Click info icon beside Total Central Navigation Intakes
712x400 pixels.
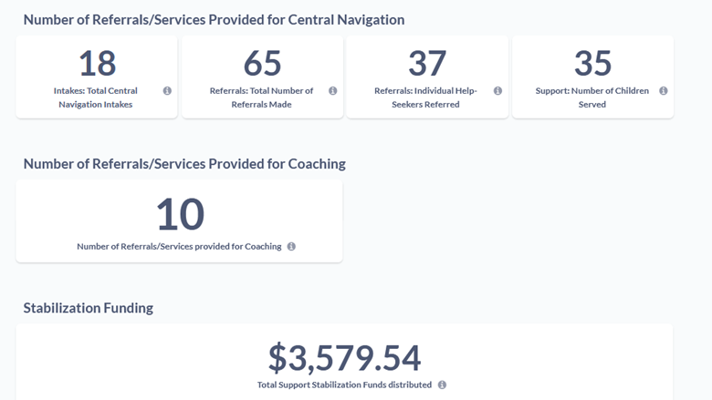pos(167,91)
